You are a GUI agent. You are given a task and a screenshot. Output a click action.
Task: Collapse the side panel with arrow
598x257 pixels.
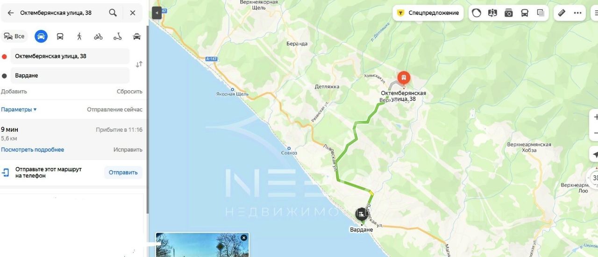pos(157,13)
